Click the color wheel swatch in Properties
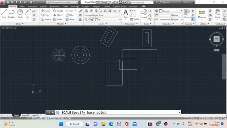The width and height of the screenshot is (227, 128). click(157, 11)
